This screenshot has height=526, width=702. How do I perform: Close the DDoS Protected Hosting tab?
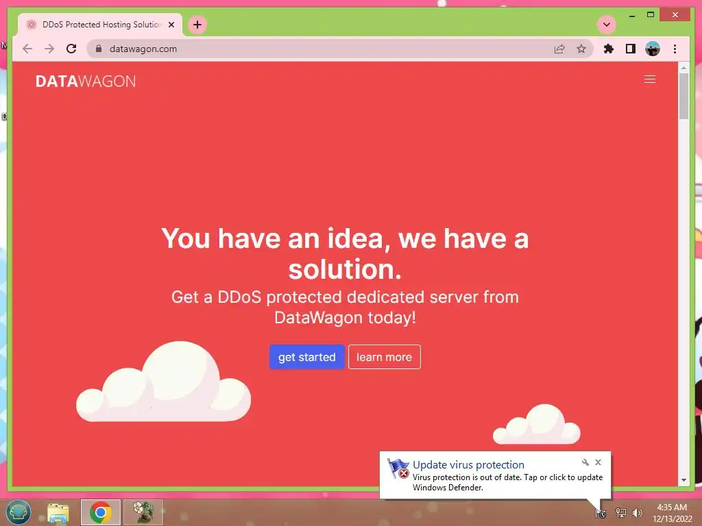point(171,25)
